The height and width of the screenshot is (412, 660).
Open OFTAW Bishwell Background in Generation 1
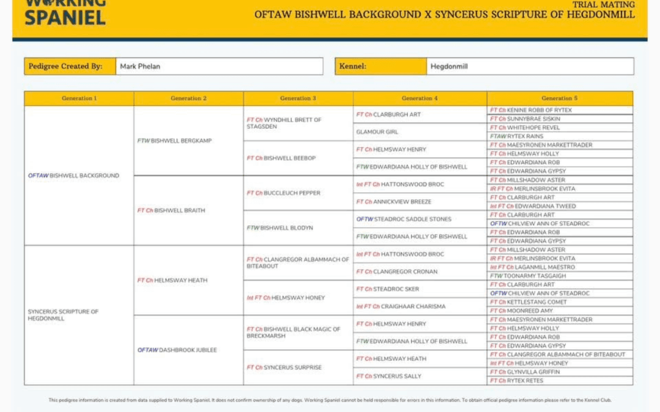73,176
